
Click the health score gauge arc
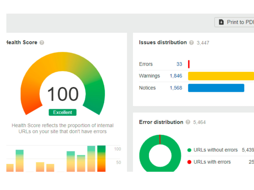(62, 61)
